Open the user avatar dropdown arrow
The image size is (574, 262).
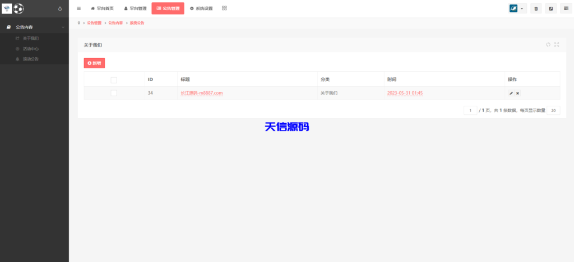[x=522, y=8]
